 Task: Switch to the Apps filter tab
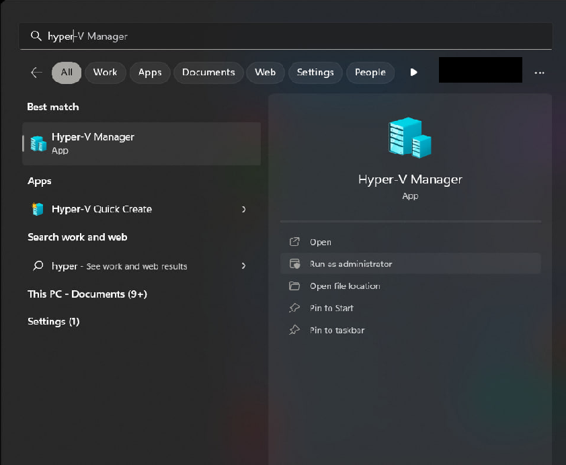tap(150, 73)
